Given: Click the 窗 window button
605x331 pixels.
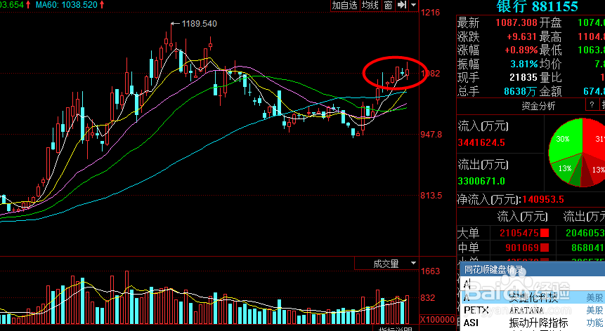Looking at the screenshot, I should [389, 6].
